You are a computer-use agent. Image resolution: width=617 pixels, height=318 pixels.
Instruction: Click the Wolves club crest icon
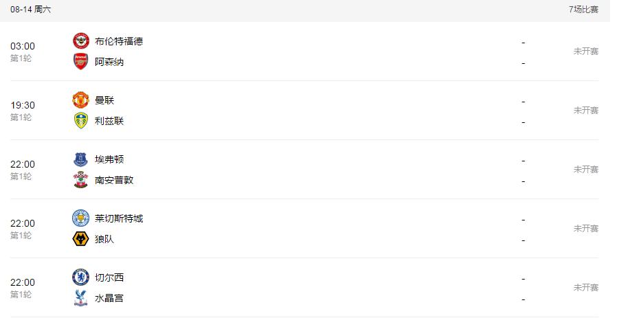tap(81, 239)
